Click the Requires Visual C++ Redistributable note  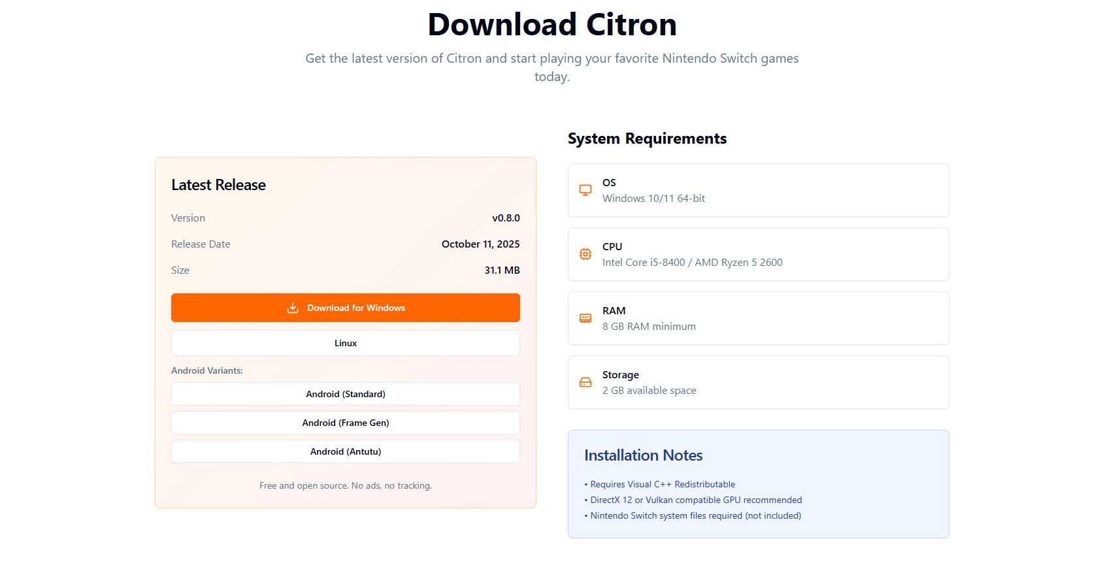[x=663, y=484]
